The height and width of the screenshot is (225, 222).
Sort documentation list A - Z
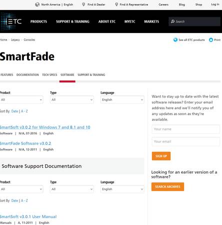(x=24, y=200)
